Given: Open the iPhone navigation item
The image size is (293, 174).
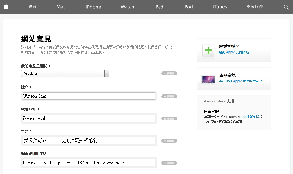Looking at the screenshot, I should 93,7.
